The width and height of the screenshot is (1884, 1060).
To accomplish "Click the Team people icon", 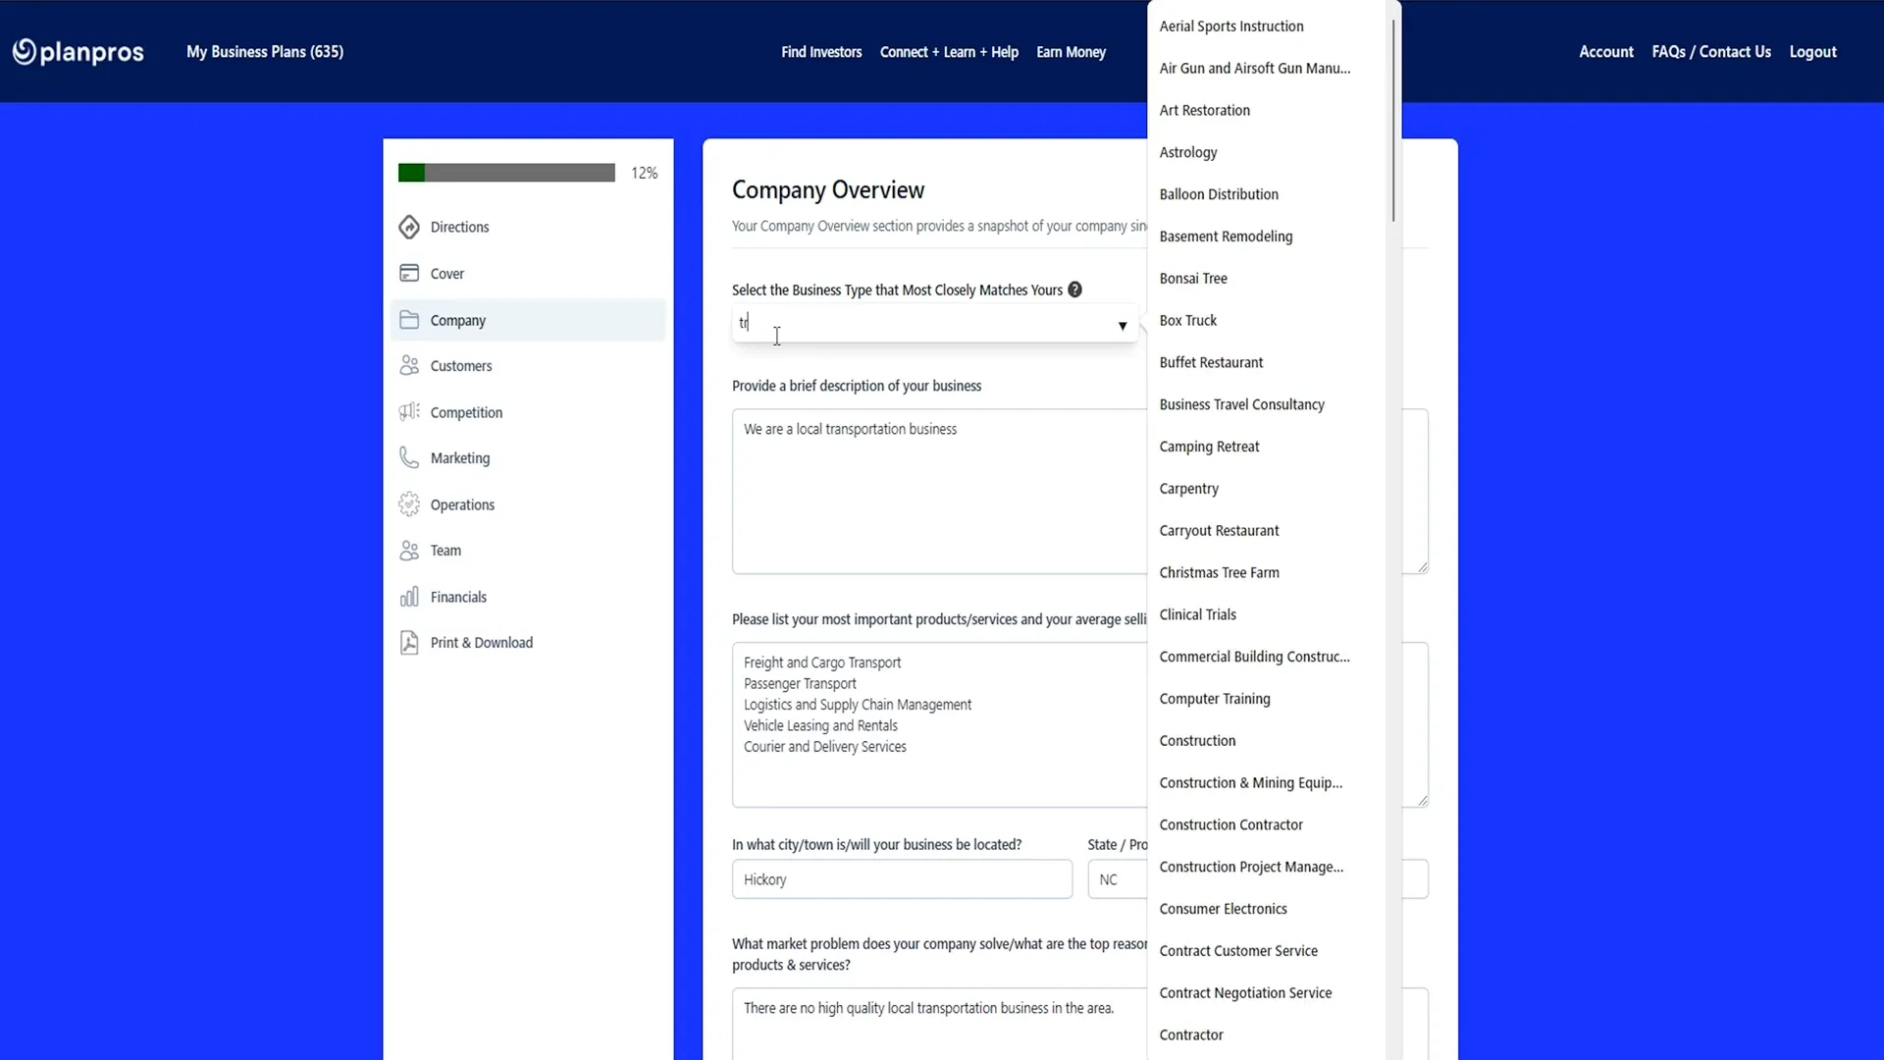I will [409, 550].
